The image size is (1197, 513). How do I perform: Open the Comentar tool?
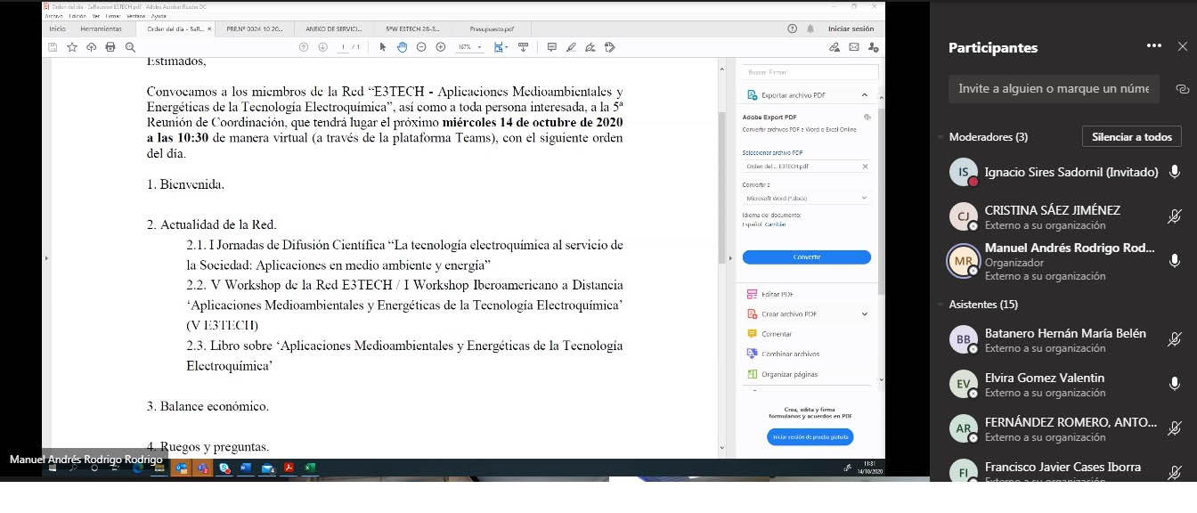click(776, 334)
